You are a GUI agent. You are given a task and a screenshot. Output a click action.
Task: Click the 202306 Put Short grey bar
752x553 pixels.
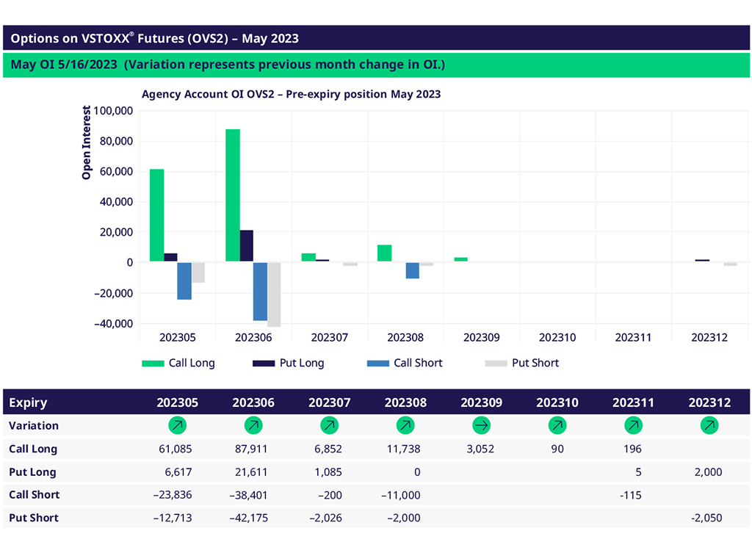pyautogui.click(x=274, y=294)
